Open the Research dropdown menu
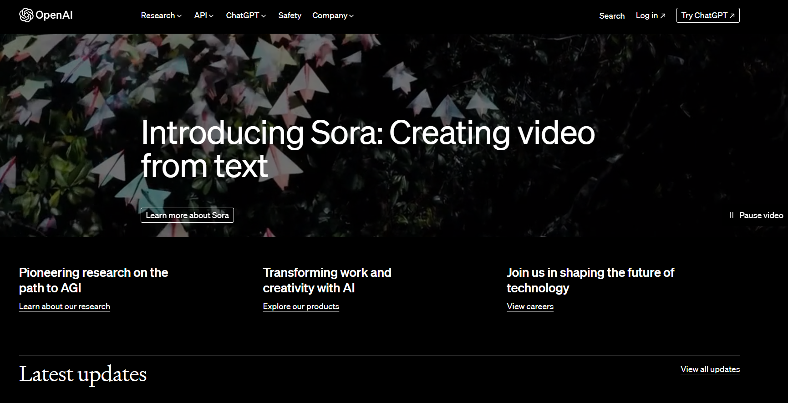The height and width of the screenshot is (403, 788). tap(161, 15)
